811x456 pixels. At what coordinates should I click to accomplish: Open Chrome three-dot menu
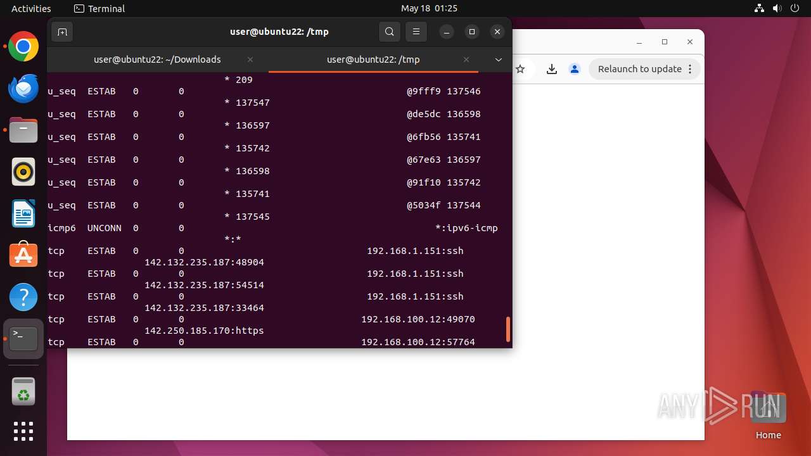pos(691,69)
